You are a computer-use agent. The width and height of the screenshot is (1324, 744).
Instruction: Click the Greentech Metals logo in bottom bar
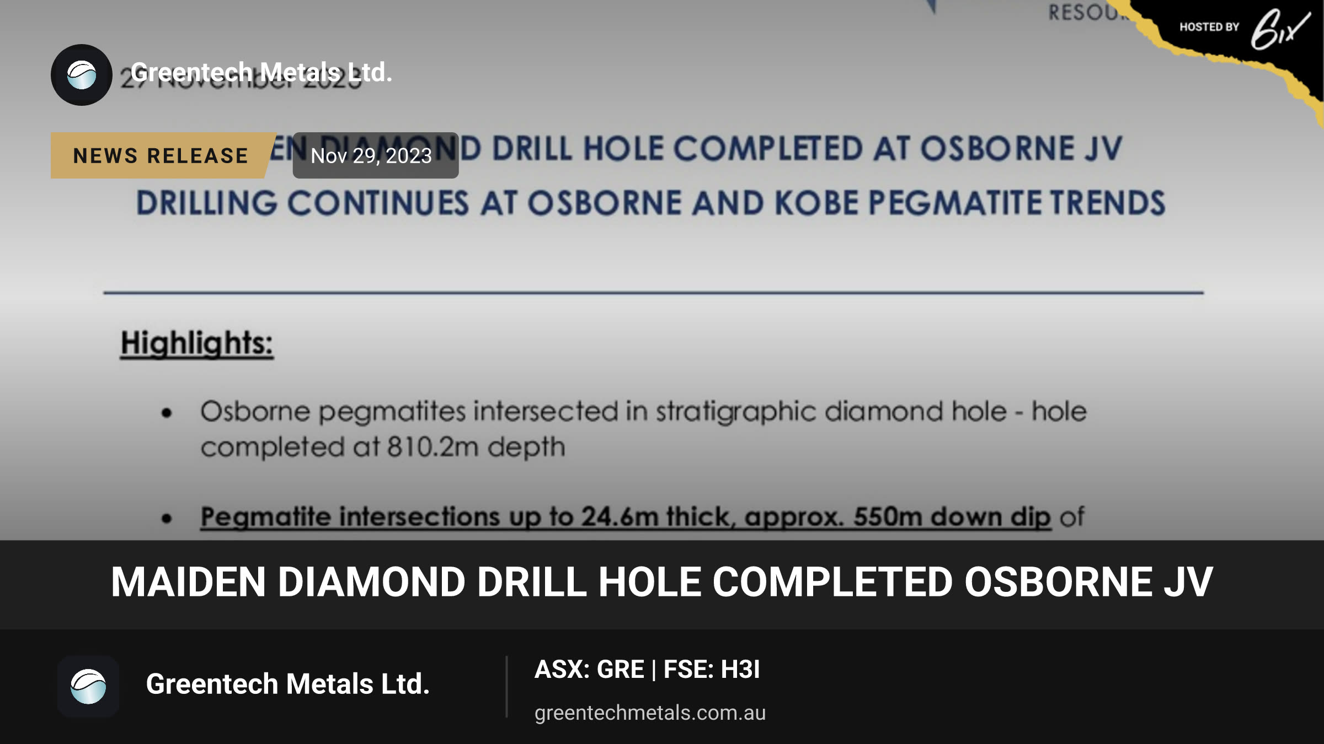click(88, 686)
